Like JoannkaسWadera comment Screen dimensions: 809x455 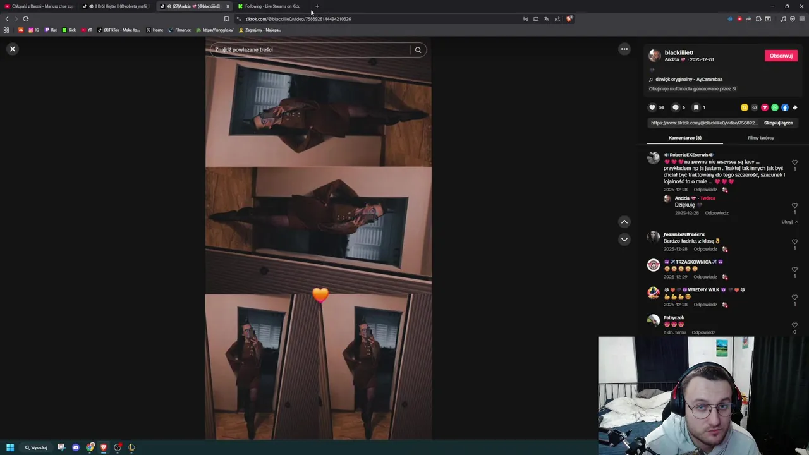(x=794, y=242)
